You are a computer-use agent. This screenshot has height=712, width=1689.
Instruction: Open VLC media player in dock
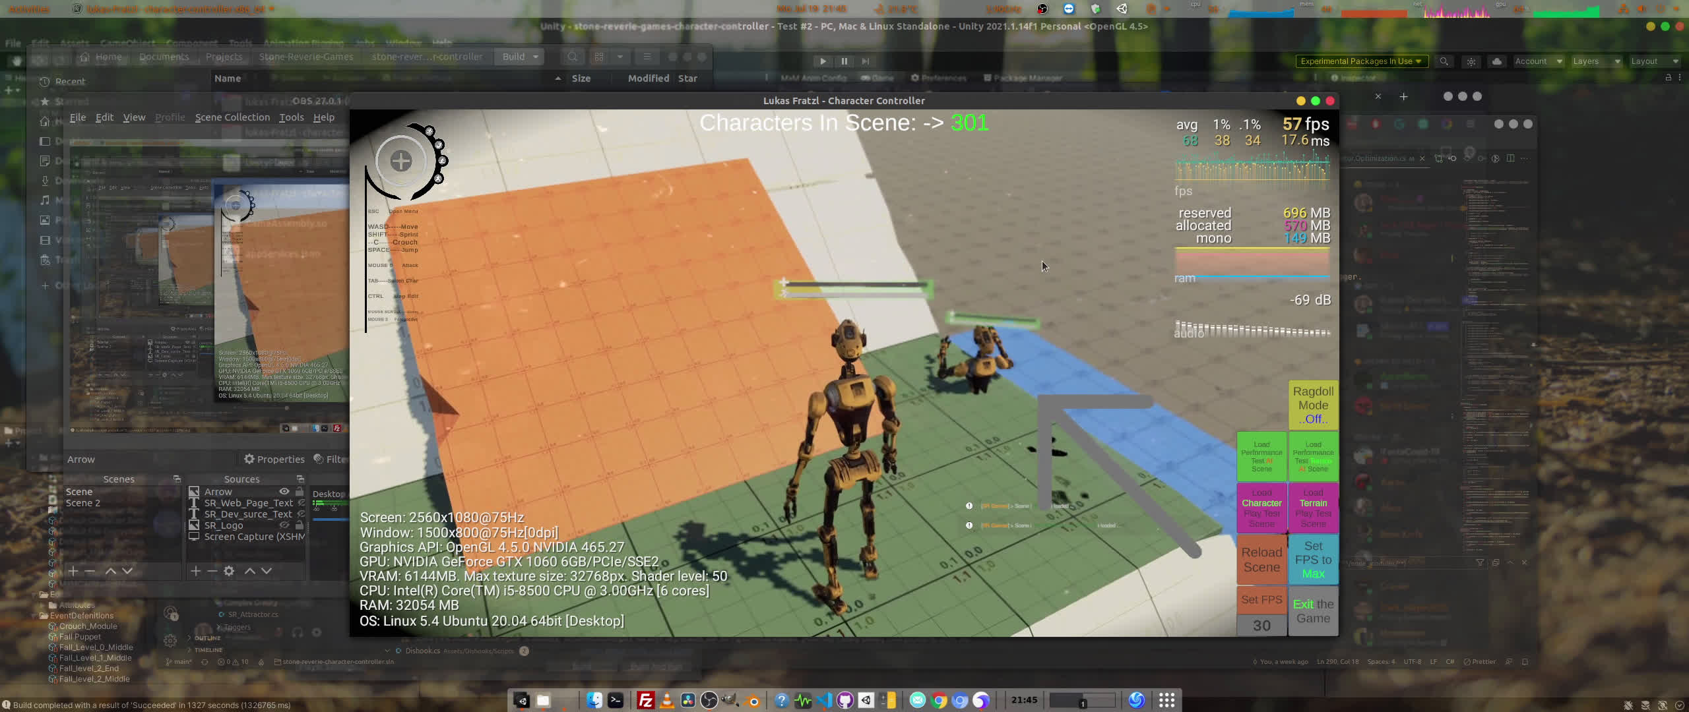pos(666,700)
